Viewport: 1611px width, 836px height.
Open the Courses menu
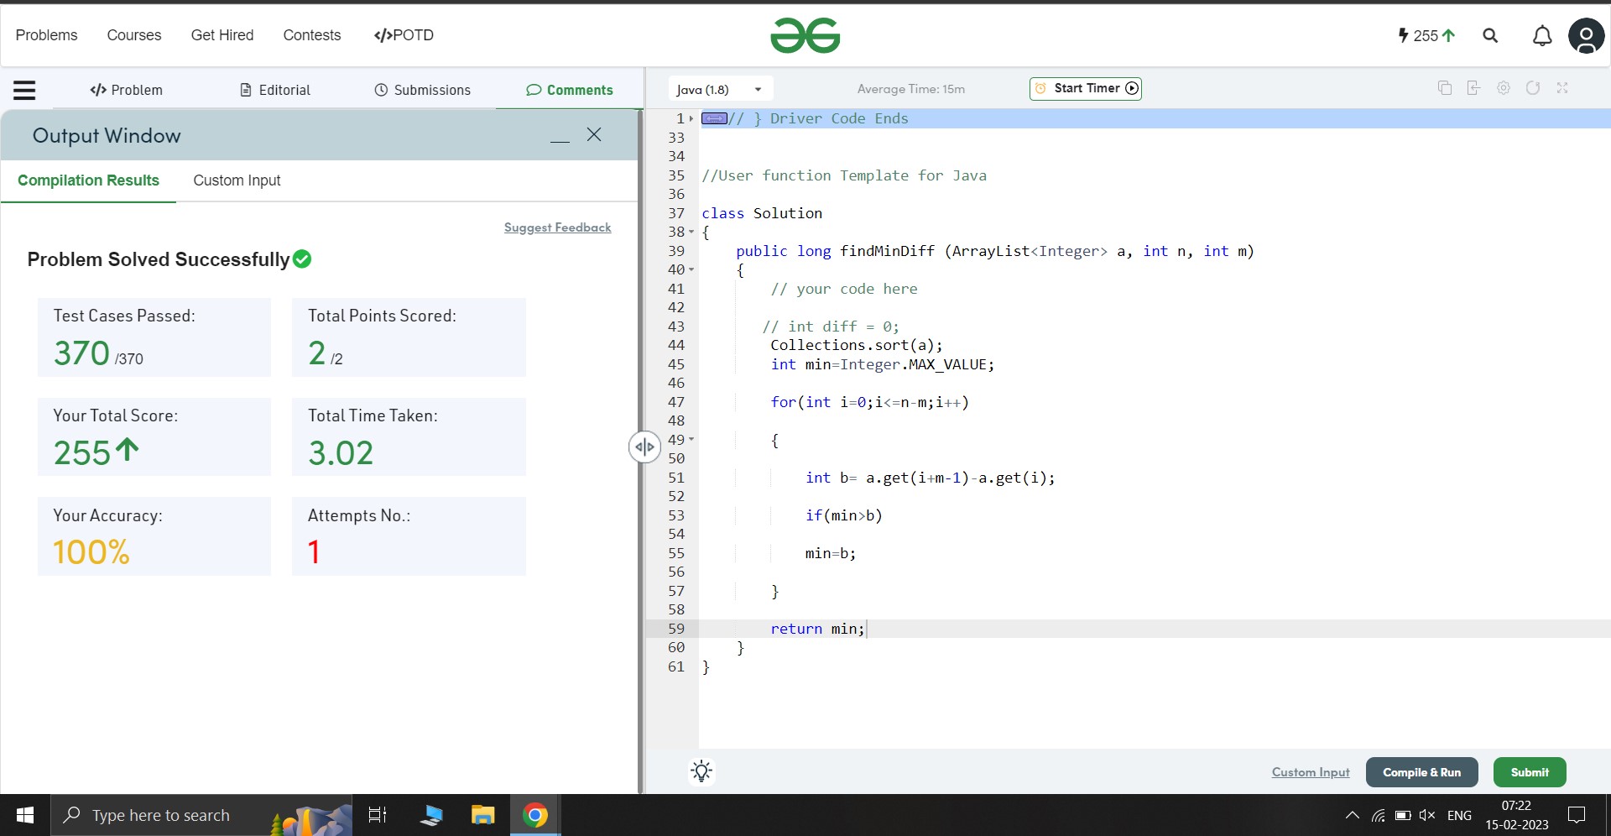click(x=134, y=35)
